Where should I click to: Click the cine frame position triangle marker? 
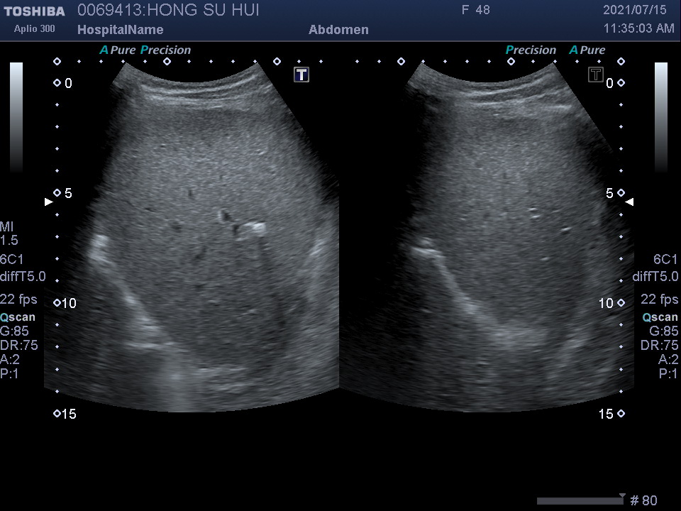[x=622, y=495]
